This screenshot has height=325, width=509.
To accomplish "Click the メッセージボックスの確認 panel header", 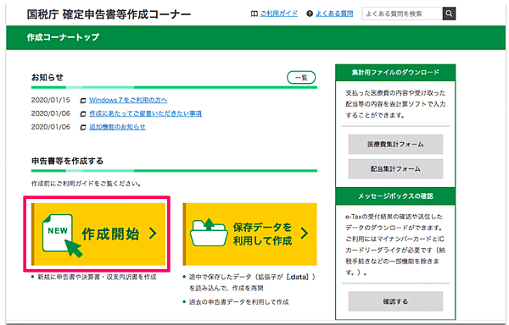I will click(x=395, y=196).
